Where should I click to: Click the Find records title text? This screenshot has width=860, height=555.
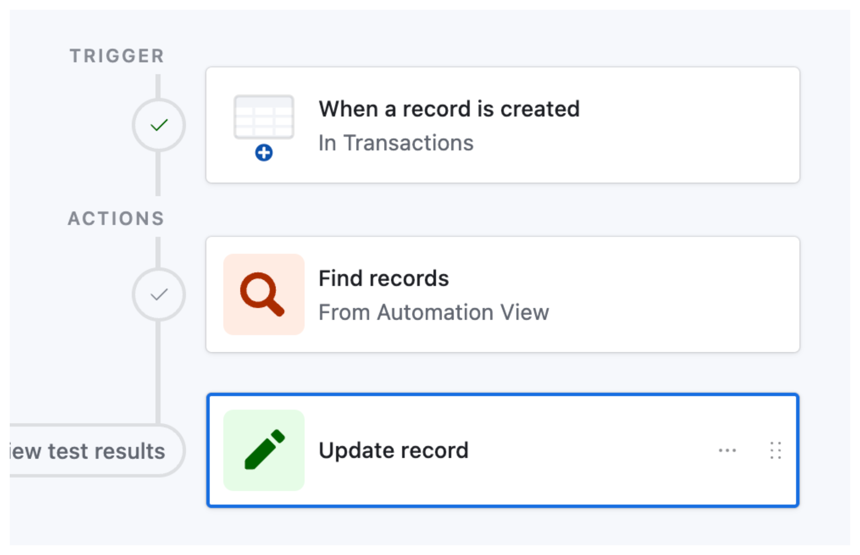tap(384, 278)
